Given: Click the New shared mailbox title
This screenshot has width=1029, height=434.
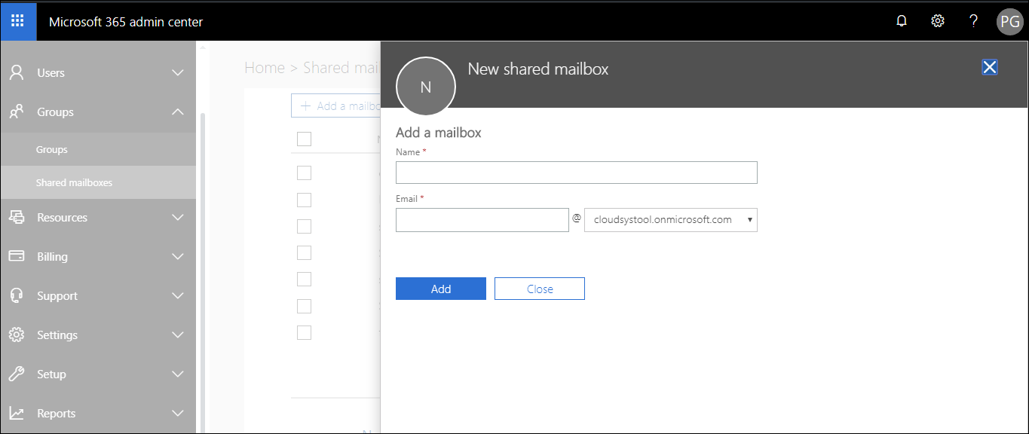Looking at the screenshot, I should coord(538,69).
